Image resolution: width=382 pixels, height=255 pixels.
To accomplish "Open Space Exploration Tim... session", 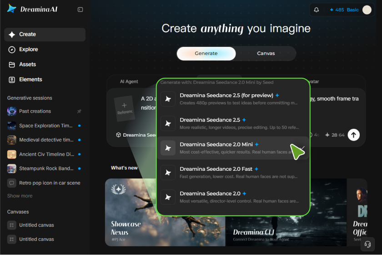I will (45, 126).
